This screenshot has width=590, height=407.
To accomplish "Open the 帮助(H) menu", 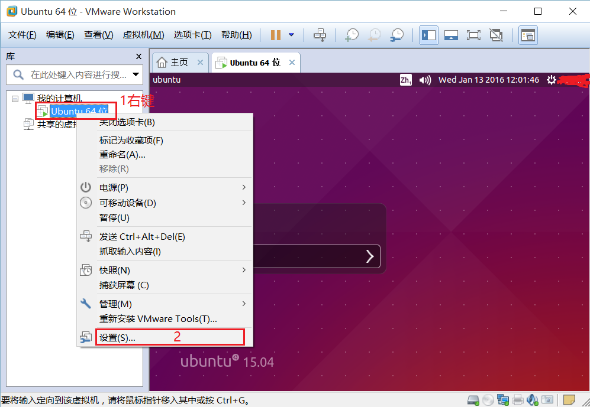I will [x=236, y=35].
